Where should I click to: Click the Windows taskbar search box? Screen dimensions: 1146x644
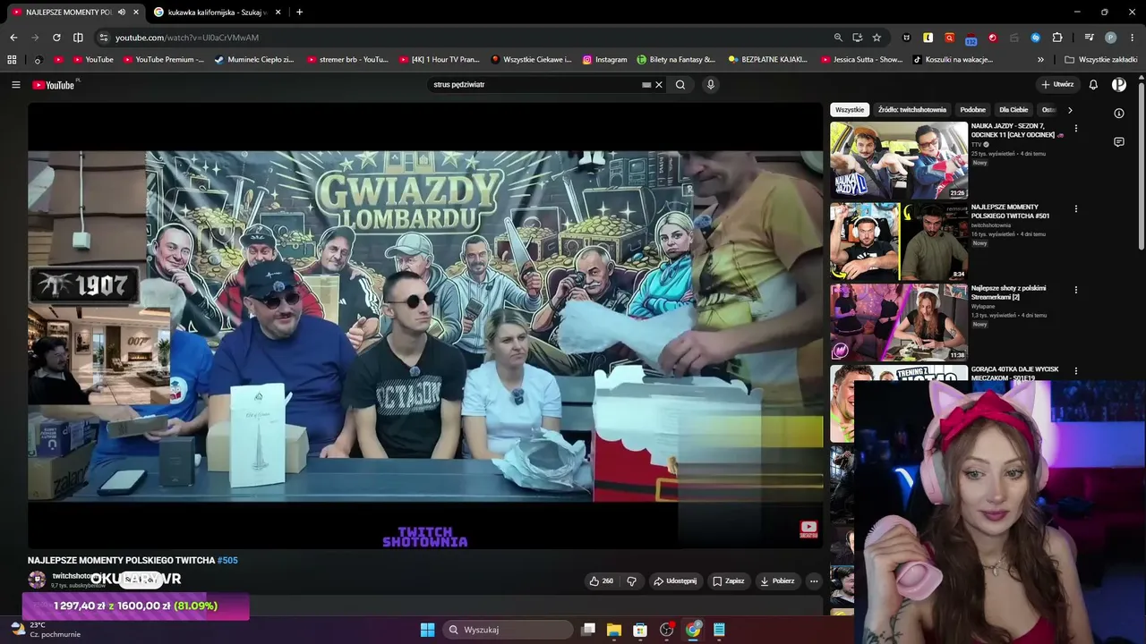509,630
